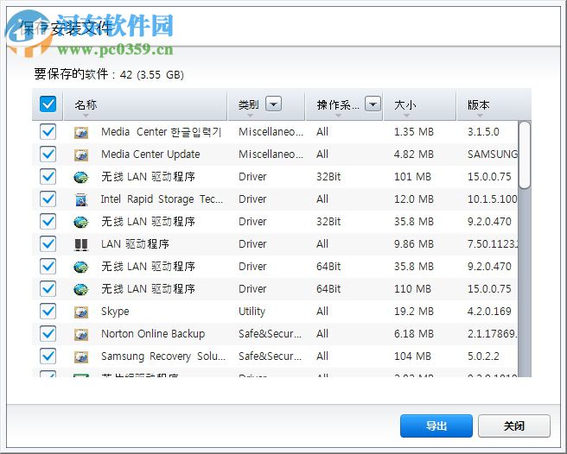Click the 110 MB size cell

412,288
